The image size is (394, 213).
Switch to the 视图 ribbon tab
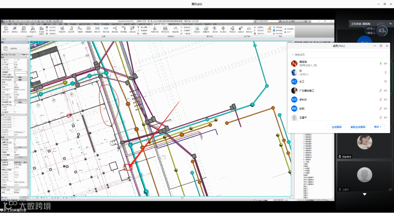pyautogui.click(x=60, y=24)
